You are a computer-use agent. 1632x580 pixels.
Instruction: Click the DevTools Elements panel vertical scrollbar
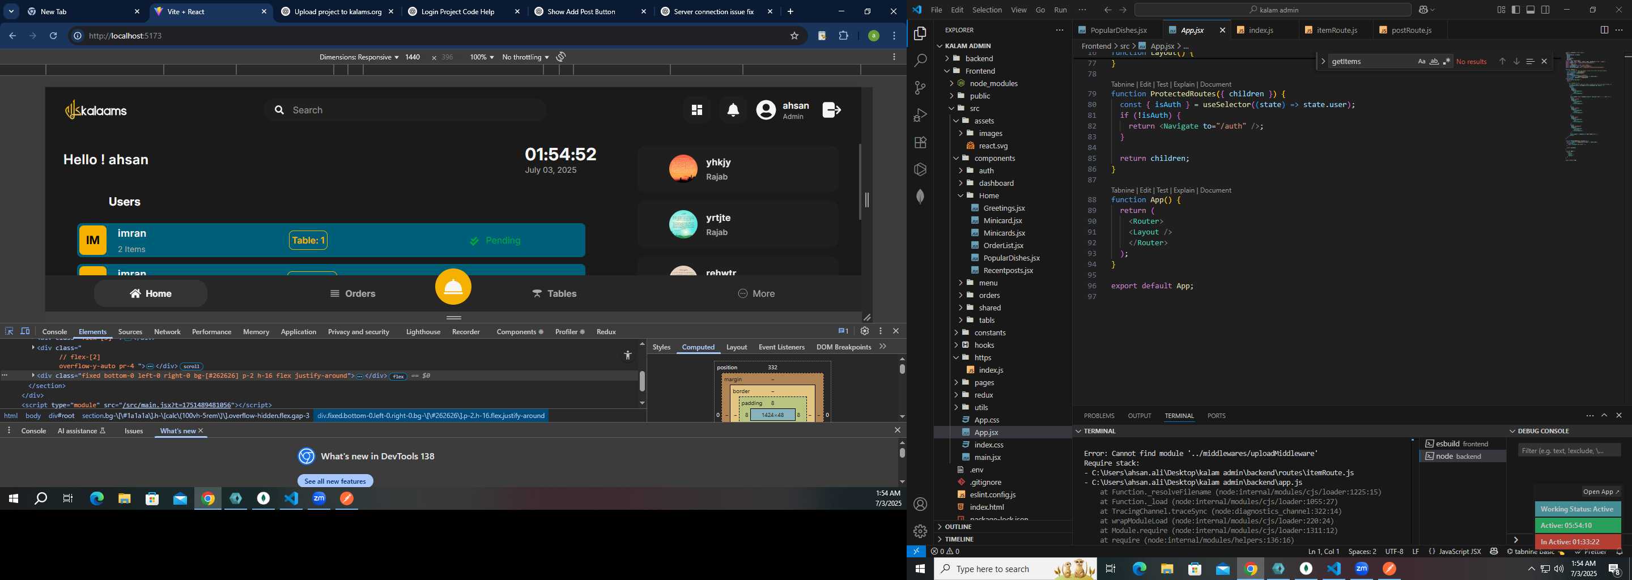pyautogui.click(x=642, y=381)
